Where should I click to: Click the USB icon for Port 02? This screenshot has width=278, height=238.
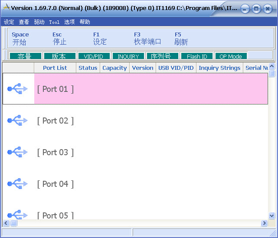pyautogui.click(x=18, y=121)
